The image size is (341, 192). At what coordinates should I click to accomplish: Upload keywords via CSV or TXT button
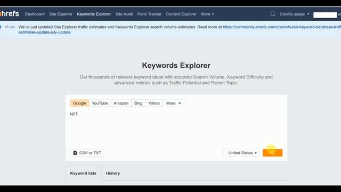click(87, 153)
